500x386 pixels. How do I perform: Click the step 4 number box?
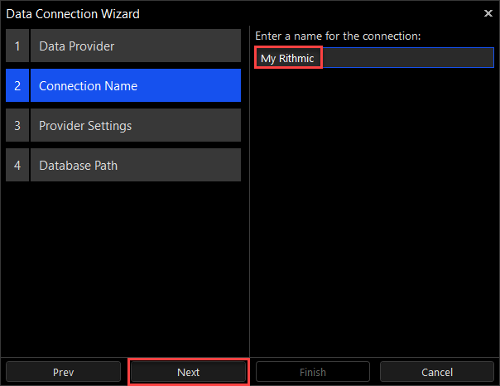point(17,166)
